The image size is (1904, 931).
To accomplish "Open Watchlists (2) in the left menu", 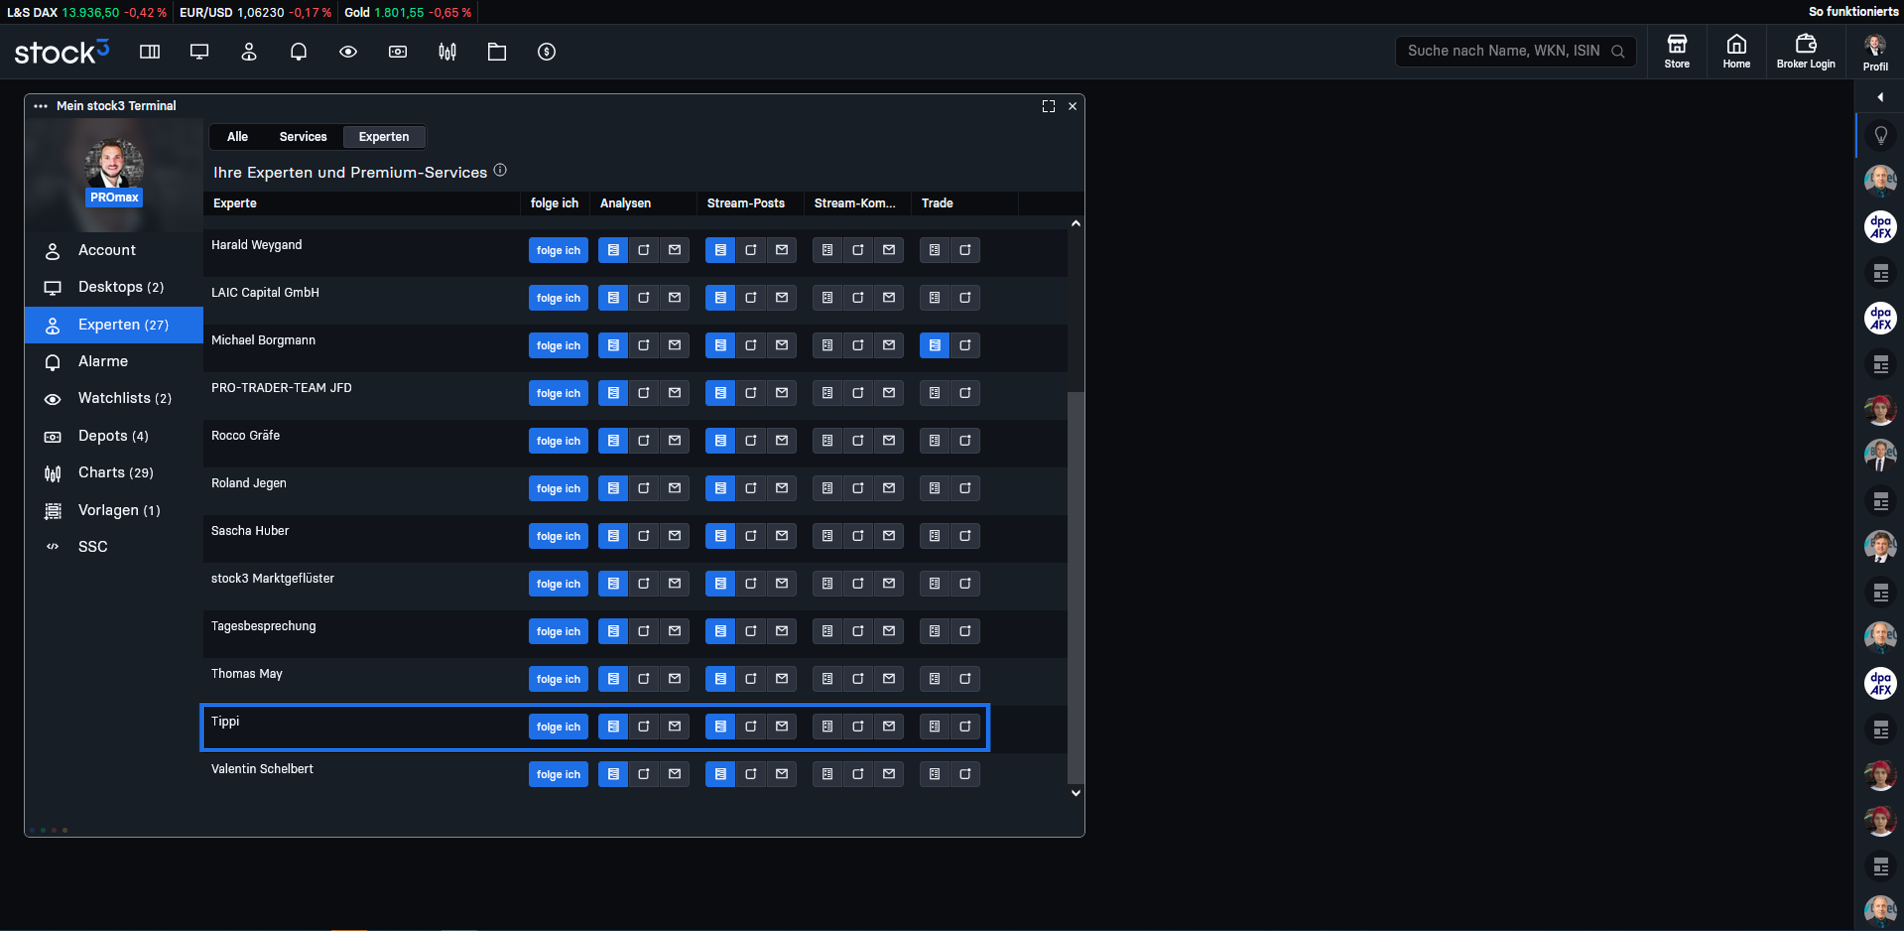I will point(114,399).
